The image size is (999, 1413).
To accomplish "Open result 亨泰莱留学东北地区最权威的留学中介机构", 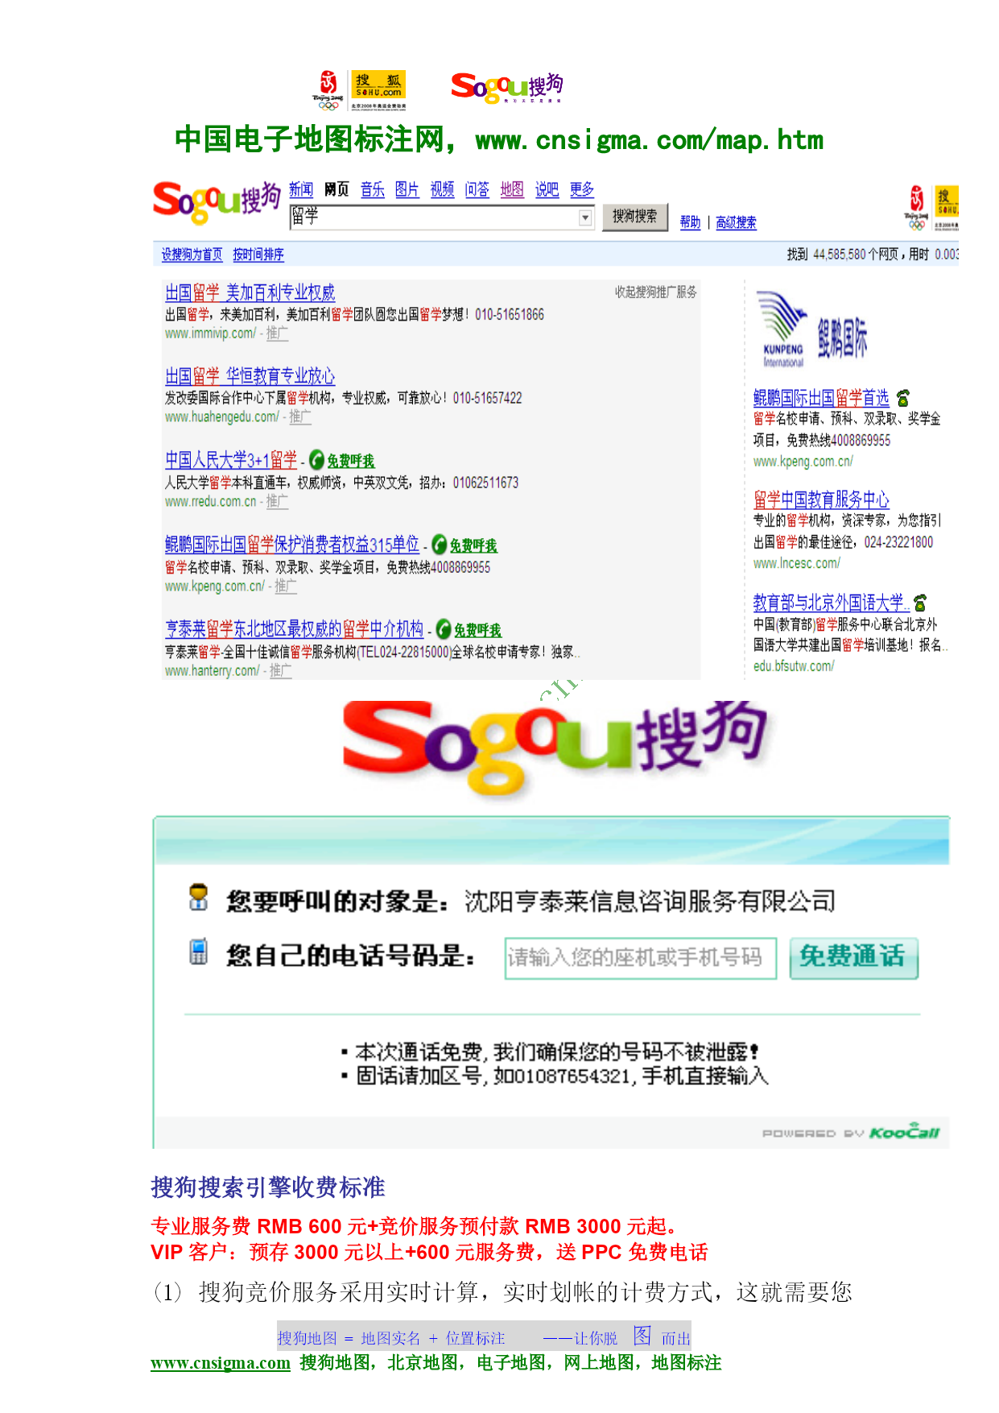I will point(295,629).
